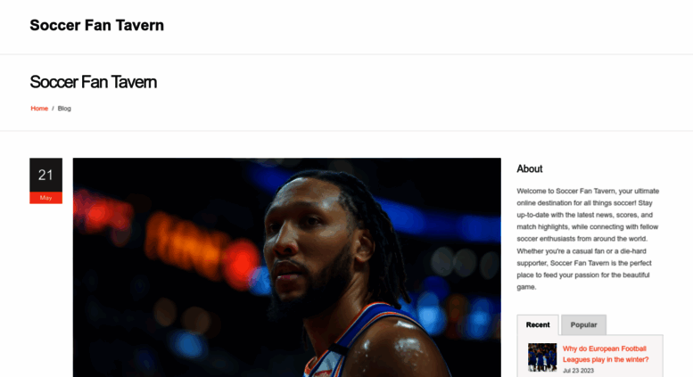Click the number 21 on date badge
The image size is (693, 377).
pyautogui.click(x=45, y=176)
